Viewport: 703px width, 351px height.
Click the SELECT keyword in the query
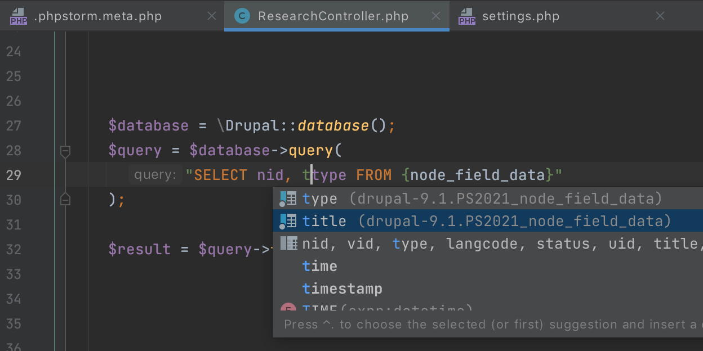tap(221, 175)
